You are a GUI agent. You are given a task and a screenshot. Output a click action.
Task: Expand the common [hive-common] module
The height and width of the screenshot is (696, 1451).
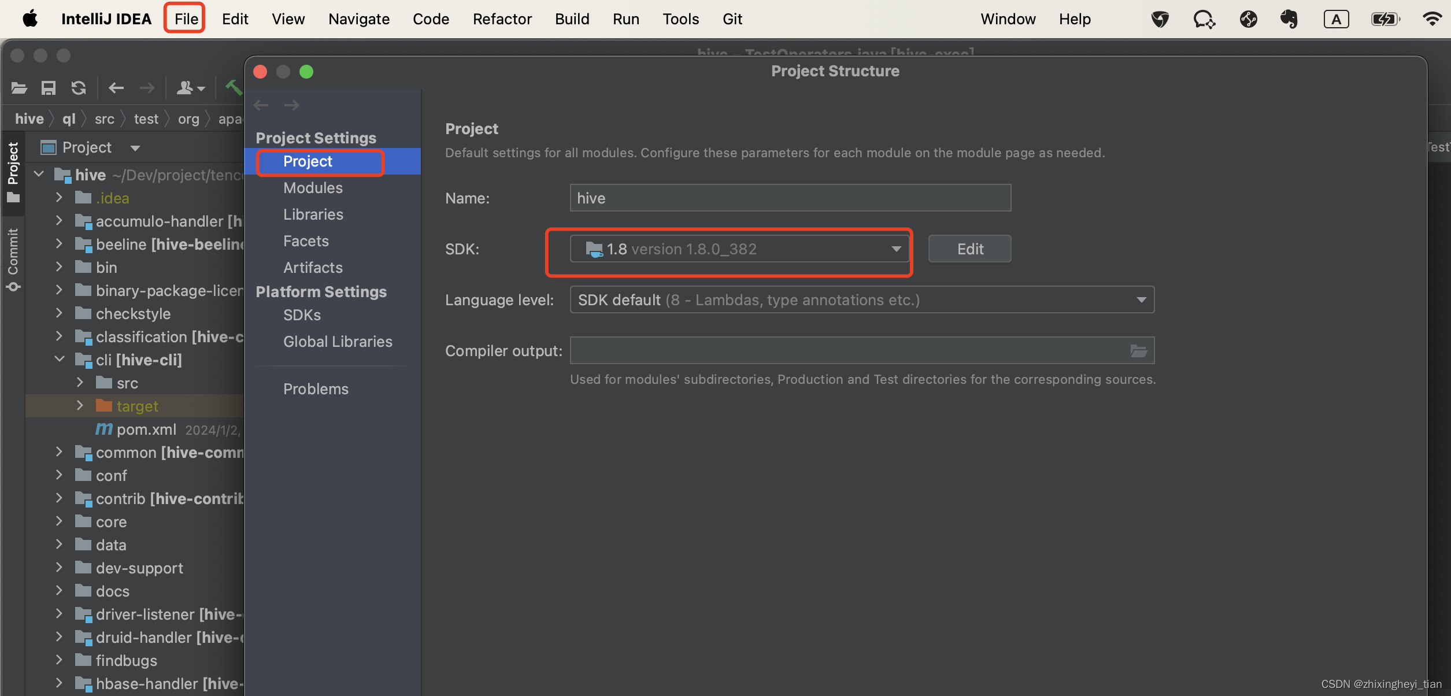[x=58, y=452]
